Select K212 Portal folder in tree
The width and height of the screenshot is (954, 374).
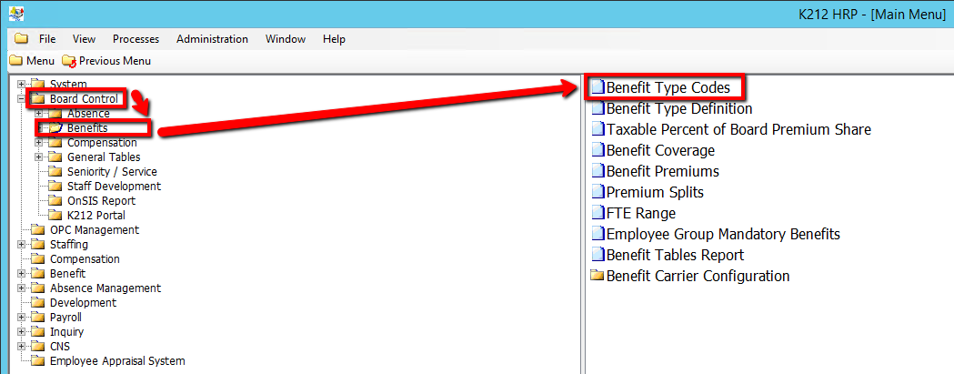coord(96,216)
